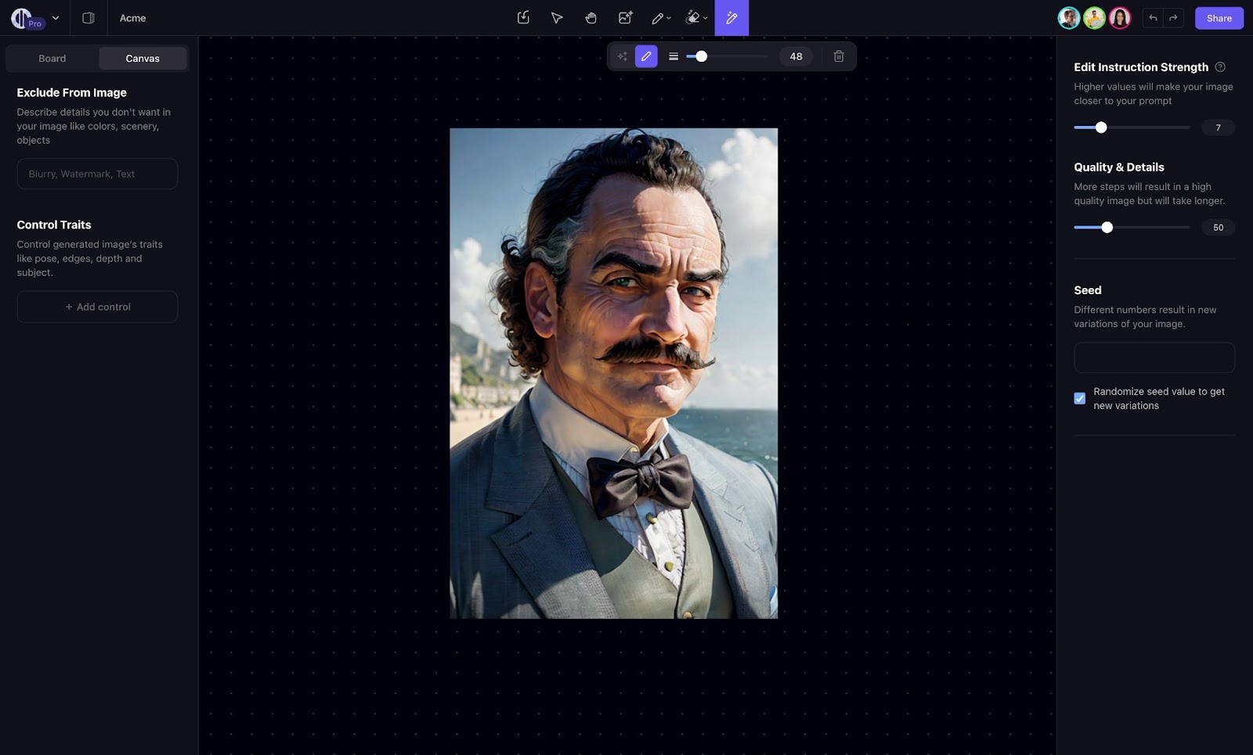Adjust the brush size slider

click(727, 56)
